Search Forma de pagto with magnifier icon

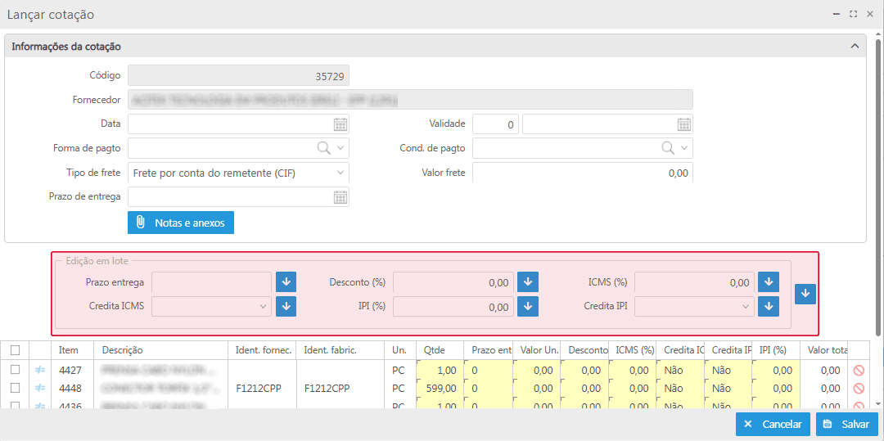[323, 148]
